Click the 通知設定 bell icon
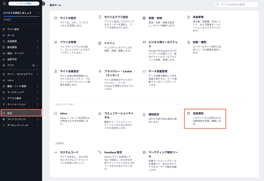Image resolution: width=264 pixels, height=181 pixels. click(x=144, y=113)
